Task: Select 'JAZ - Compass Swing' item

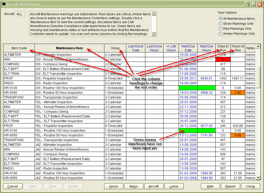Action: pos(69,154)
